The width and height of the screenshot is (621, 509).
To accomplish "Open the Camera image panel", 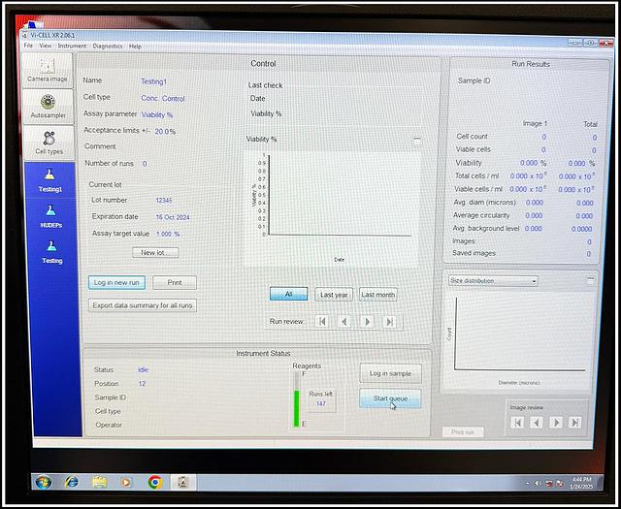I will tap(48, 70).
